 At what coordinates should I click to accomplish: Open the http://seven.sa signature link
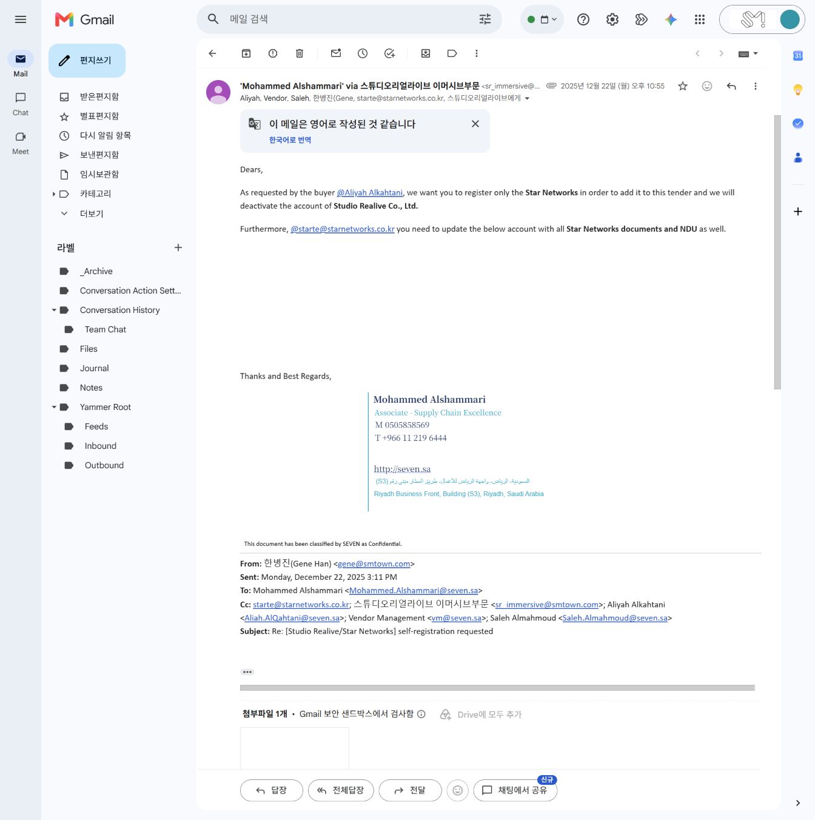(x=402, y=469)
